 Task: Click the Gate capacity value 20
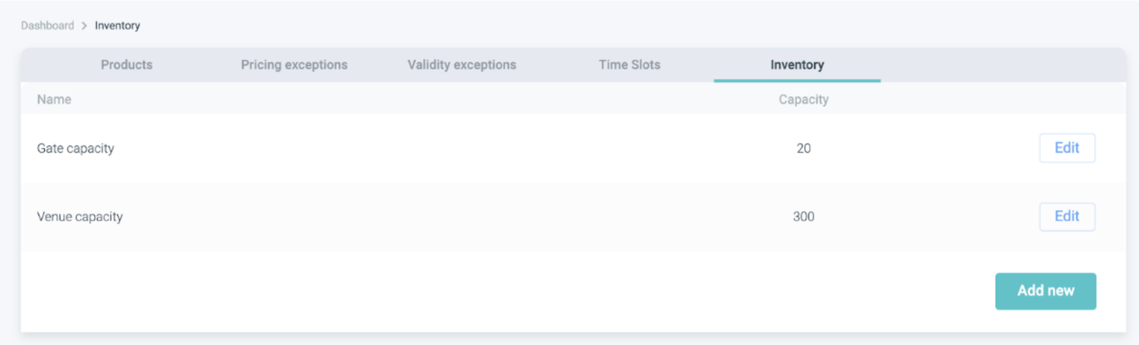point(803,148)
